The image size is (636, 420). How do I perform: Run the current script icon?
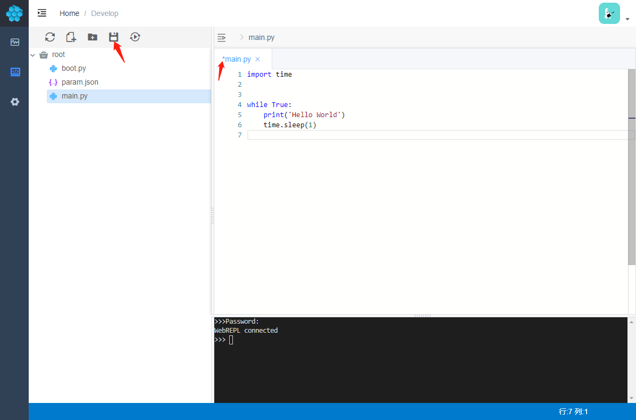pos(135,37)
